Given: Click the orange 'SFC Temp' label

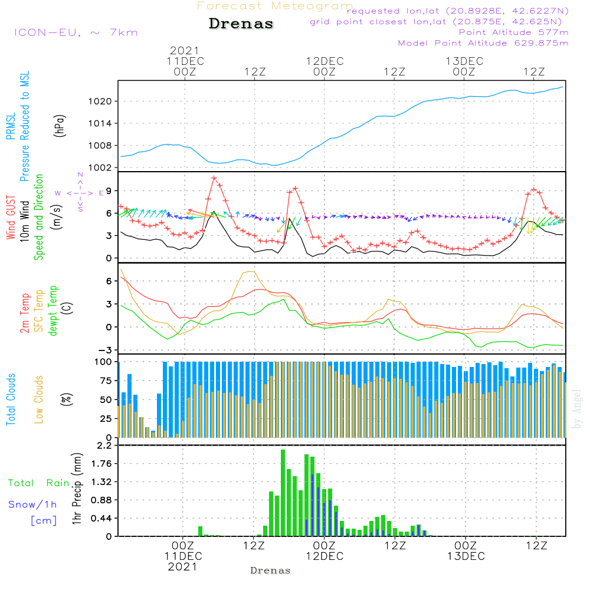Looking at the screenshot, I should (39, 311).
